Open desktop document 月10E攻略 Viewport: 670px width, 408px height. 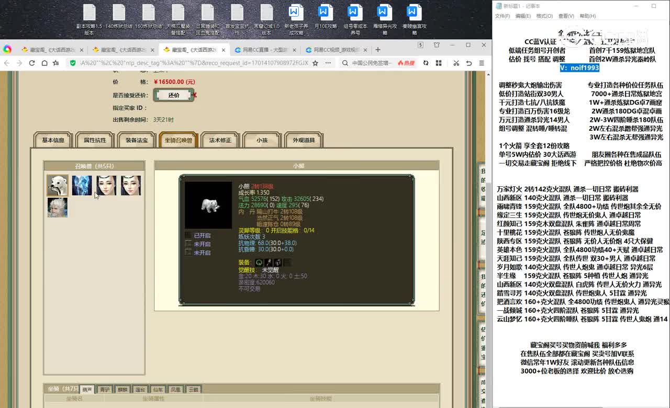point(325,17)
